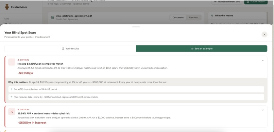274x132 pixels.
Task: Click the visa_platinum_agreement.pdf file name
Action: (74, 16)
